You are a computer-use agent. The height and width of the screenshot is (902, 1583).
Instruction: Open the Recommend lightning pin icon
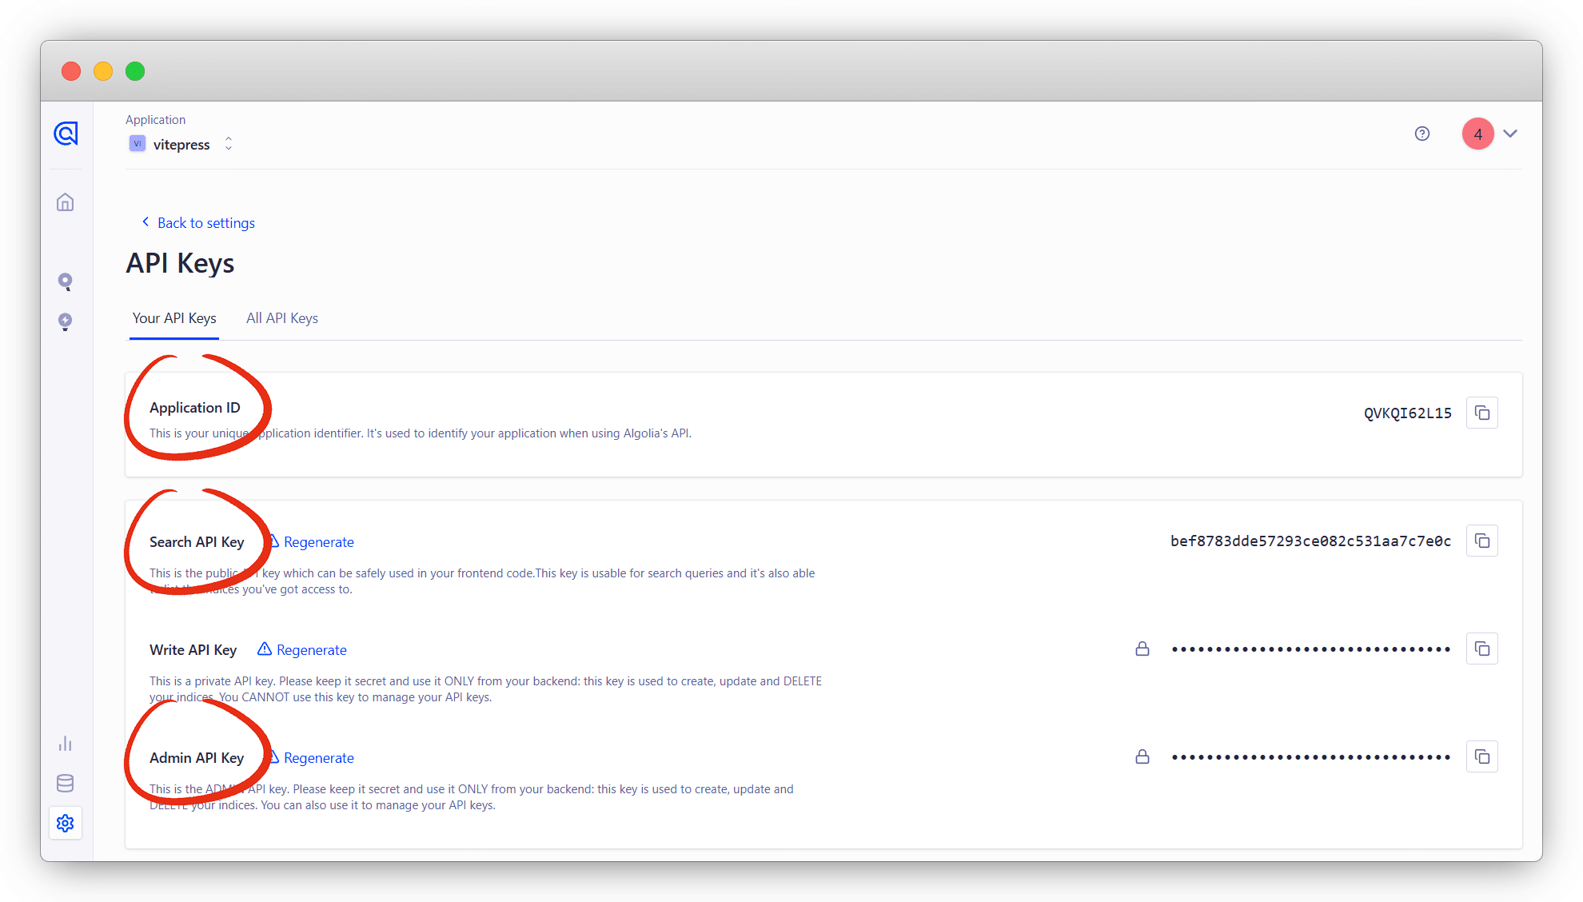coord(66,321)
